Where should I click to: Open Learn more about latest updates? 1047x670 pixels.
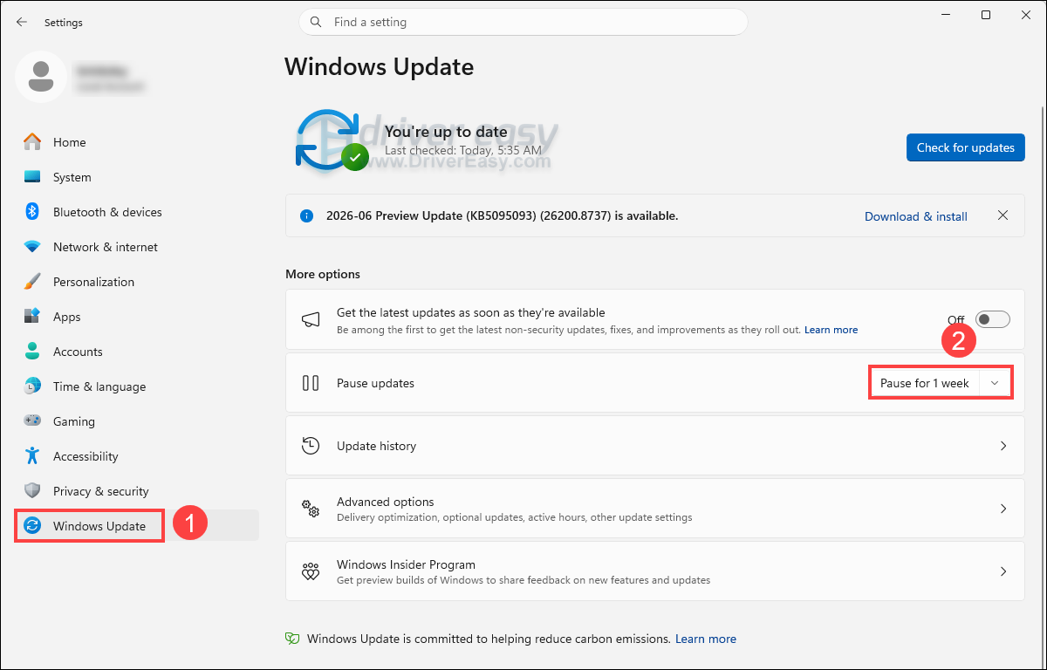[831, 330]
